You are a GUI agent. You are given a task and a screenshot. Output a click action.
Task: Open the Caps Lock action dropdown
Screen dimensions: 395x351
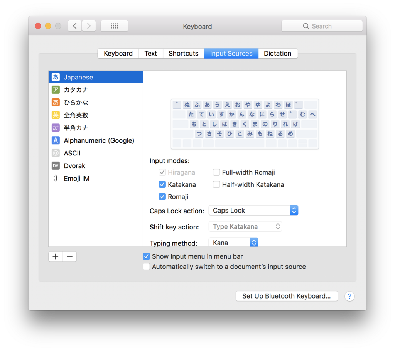(253, 210)
